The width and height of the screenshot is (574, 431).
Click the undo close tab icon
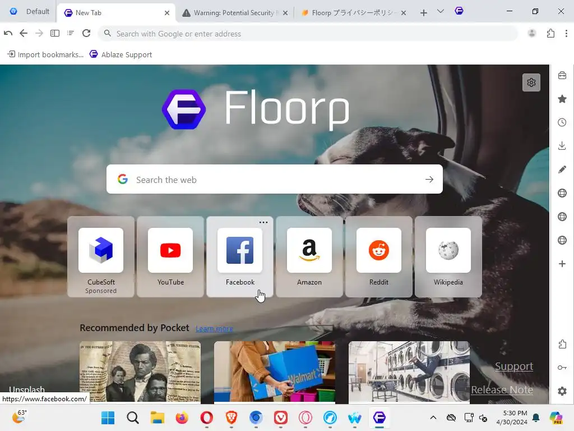[x=8, y=33]
